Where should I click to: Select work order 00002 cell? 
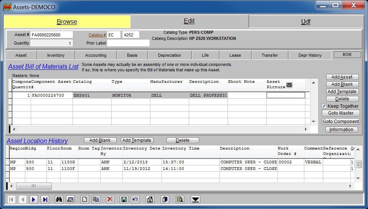[290, 162]
